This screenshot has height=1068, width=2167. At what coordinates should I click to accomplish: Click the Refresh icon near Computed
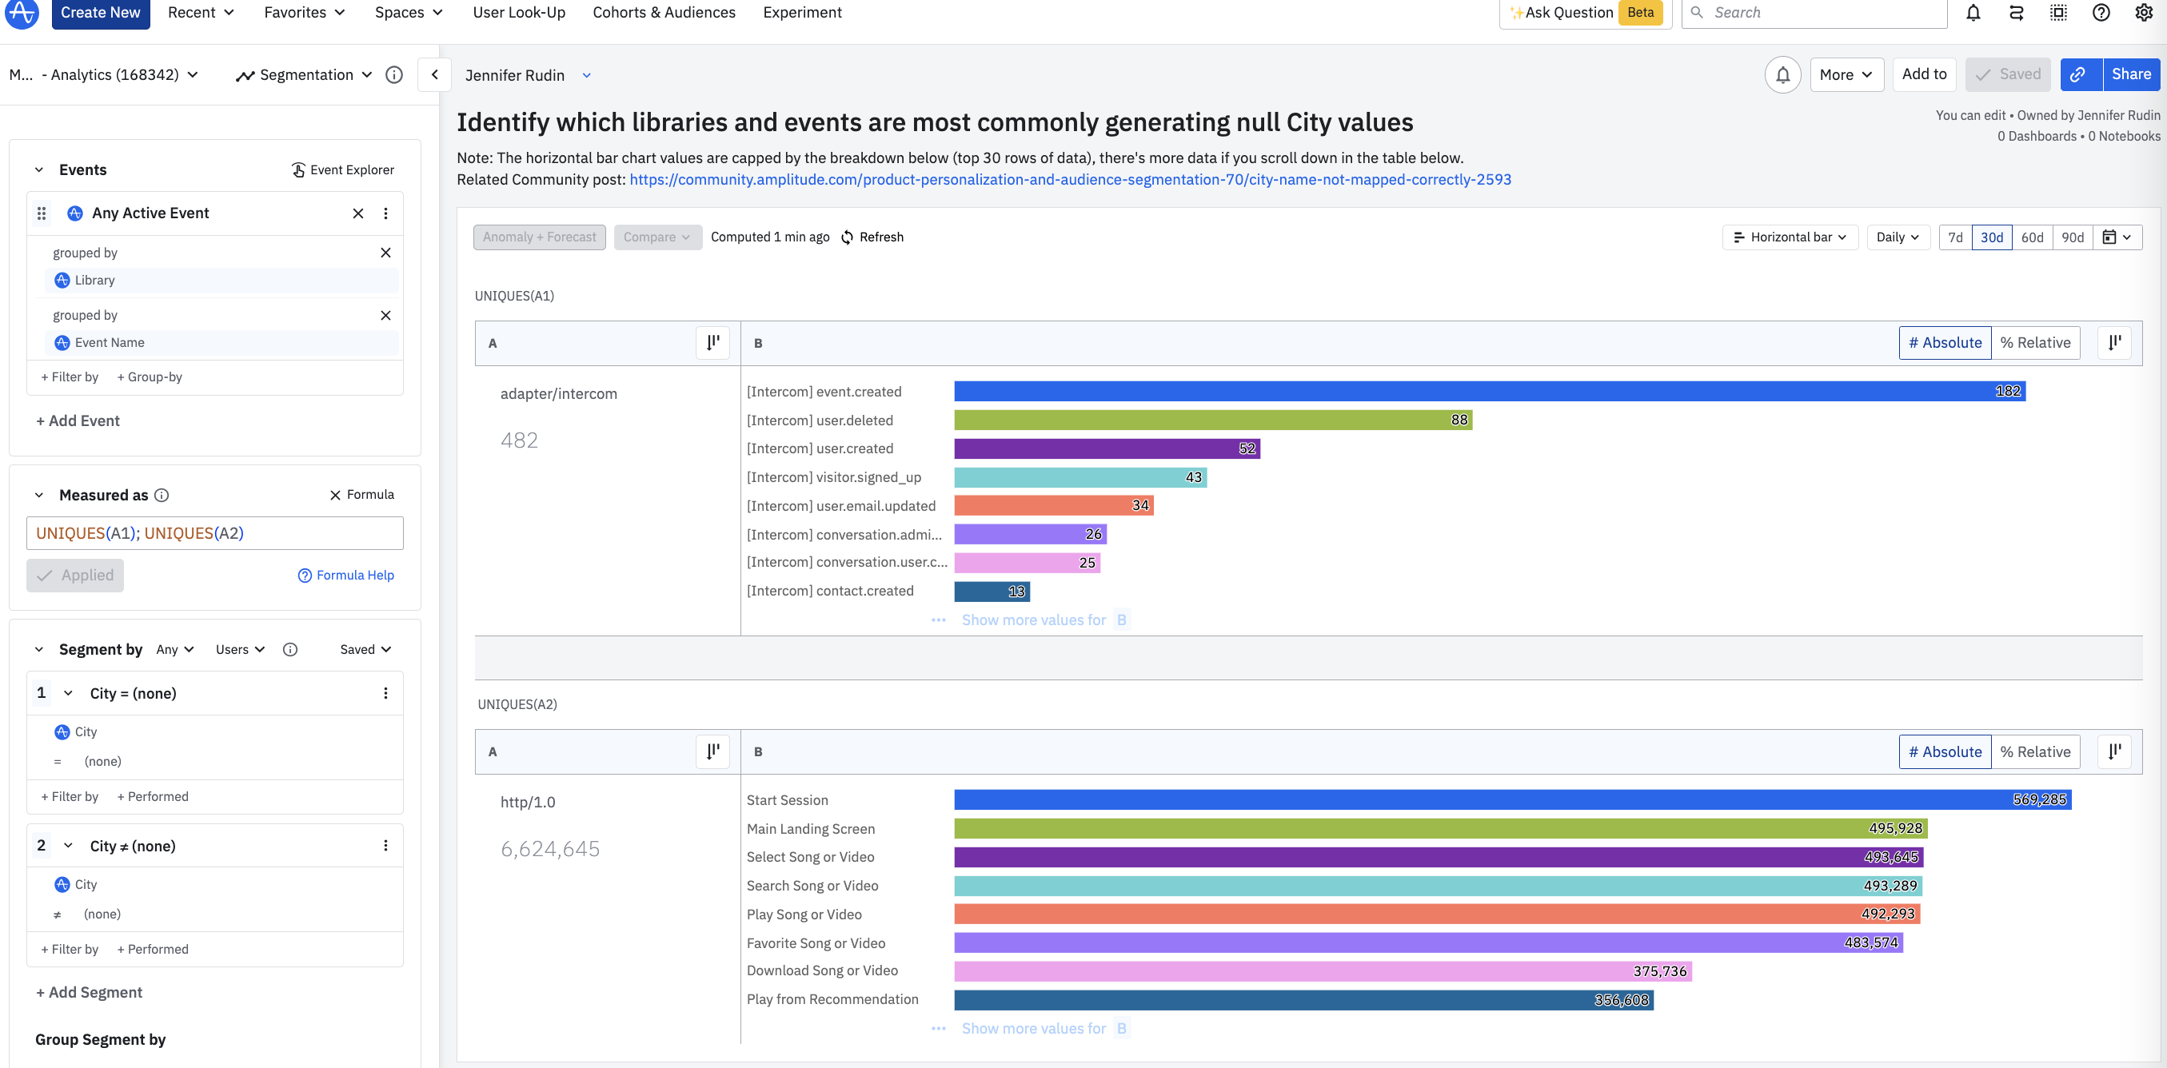pos(847,237)
